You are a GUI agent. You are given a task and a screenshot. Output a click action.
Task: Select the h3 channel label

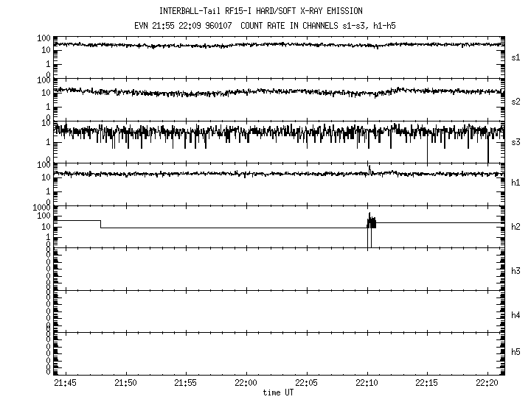point(516,270)
